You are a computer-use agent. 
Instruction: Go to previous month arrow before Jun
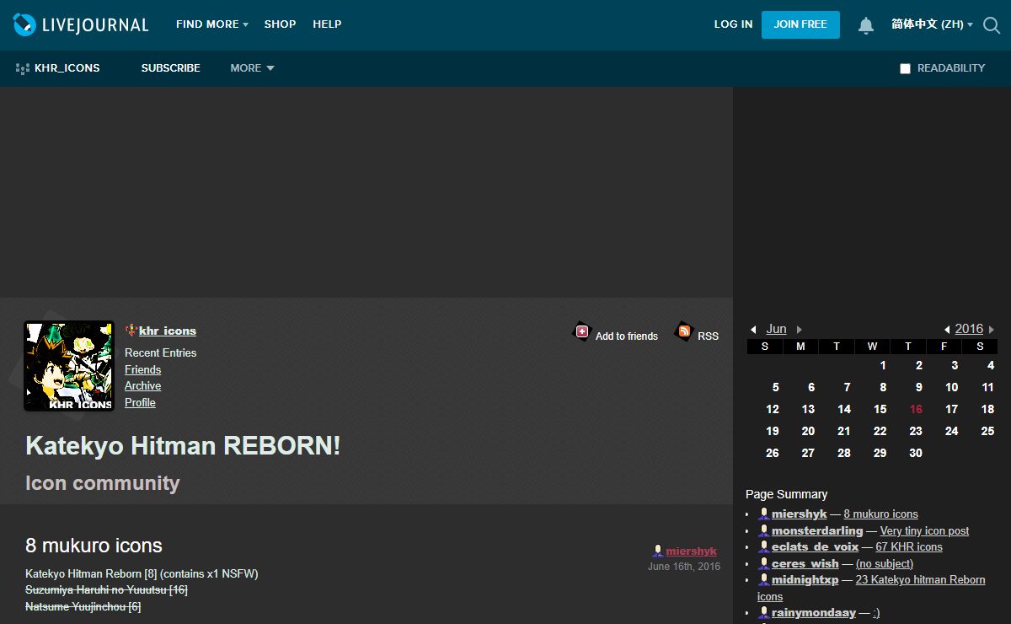point(754,330)
